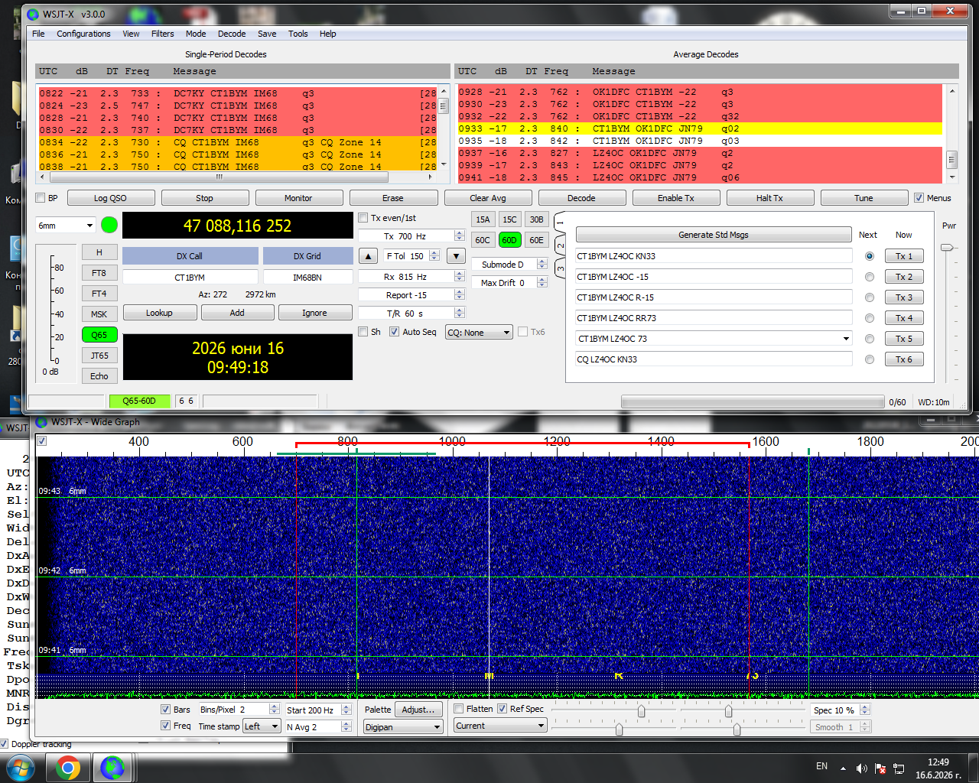This screenshot has height=783, width=979.
Task: Click the Generate Std Msgs button
Action: pyautogui.click(x=714, y=235)
